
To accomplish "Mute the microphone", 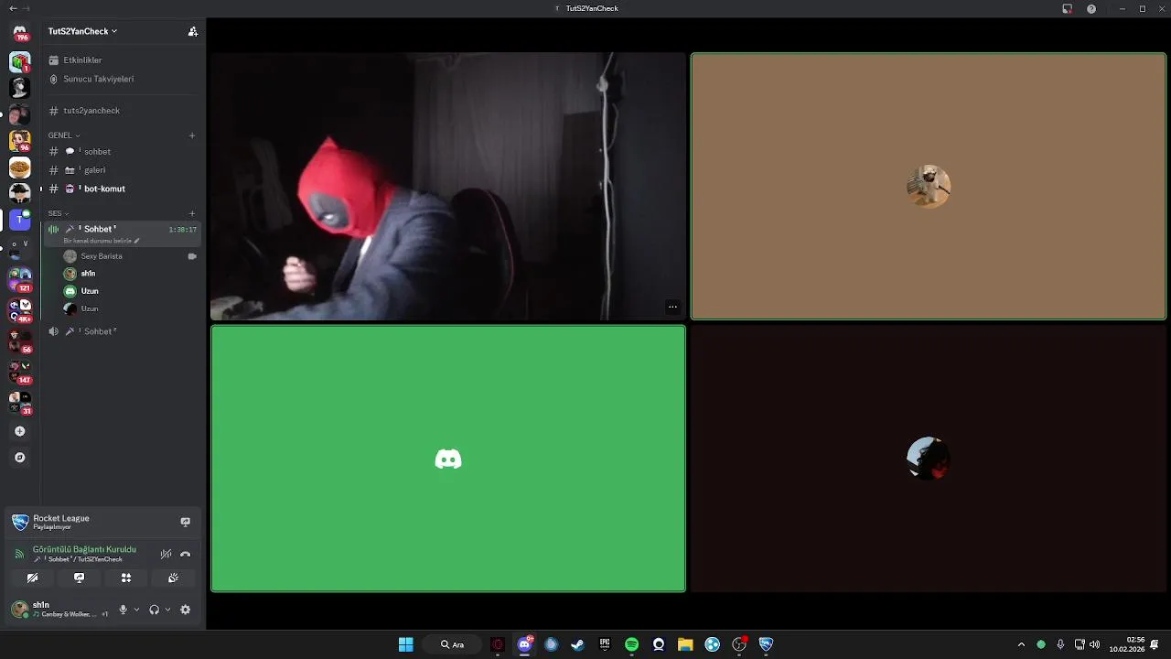I will (x=123, y=610).
